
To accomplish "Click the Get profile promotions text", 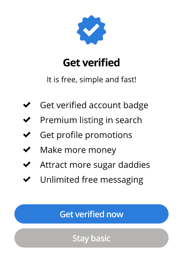I will point(86,135).
